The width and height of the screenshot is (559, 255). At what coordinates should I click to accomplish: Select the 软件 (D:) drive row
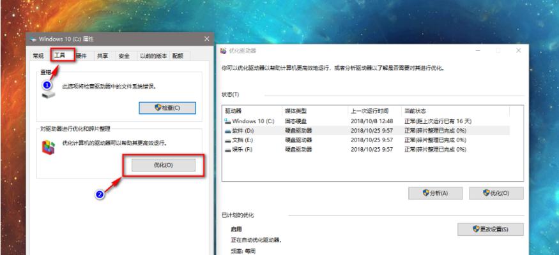(367, 131)
